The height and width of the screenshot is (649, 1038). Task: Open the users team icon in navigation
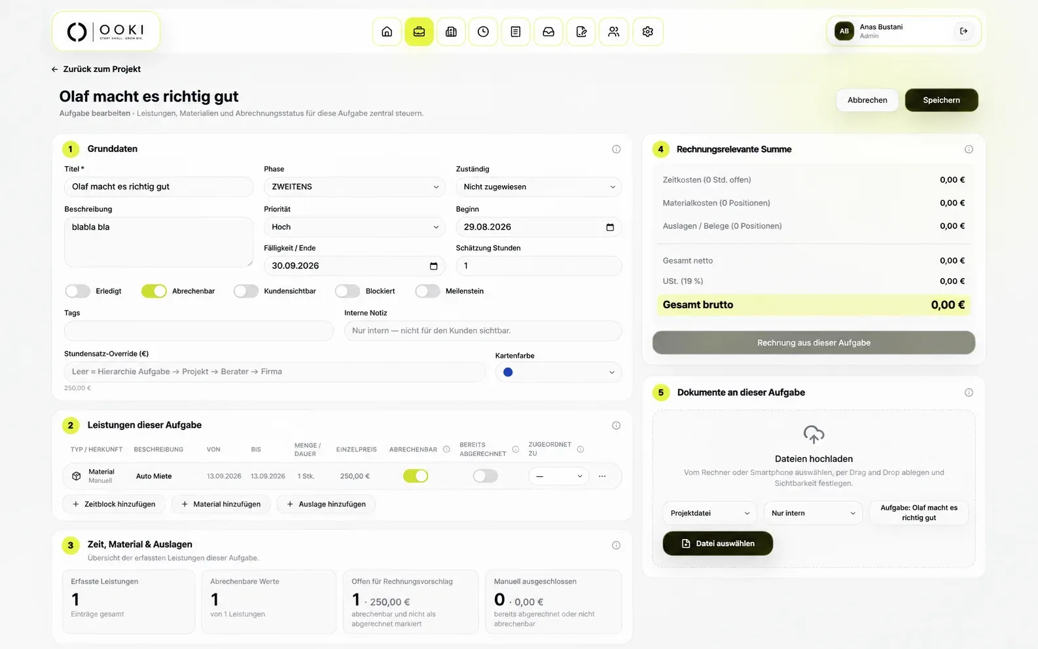613,31
